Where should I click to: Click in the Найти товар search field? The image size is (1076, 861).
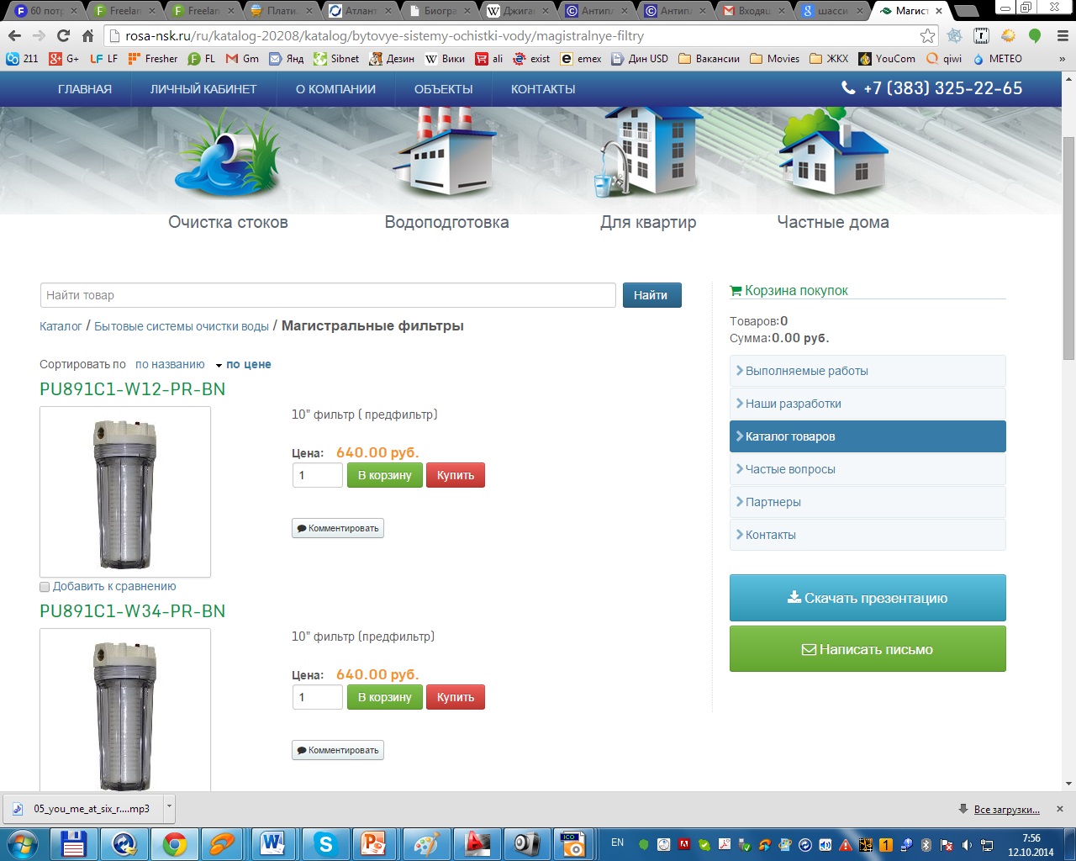[x=328, y=295]
